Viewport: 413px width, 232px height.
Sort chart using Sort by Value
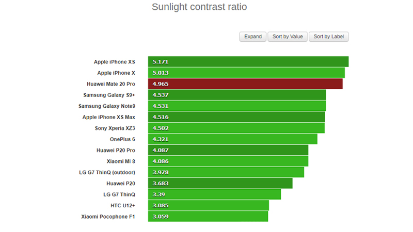(x=288, y=37)
